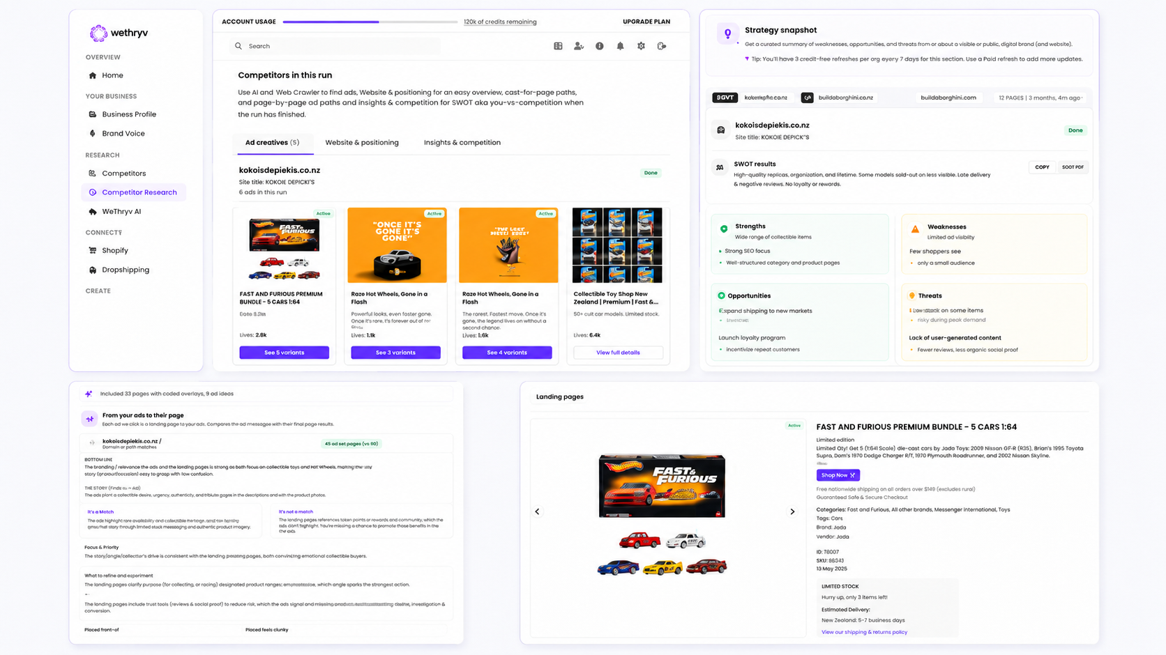This screenshot has height=655, width=1166.
Task: Click the Competitor Research sidebar icon
Action: click(x=93, y=192)
